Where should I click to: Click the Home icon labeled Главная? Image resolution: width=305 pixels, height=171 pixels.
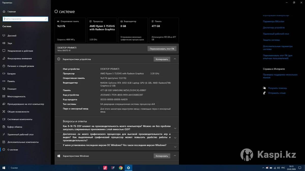4,12
